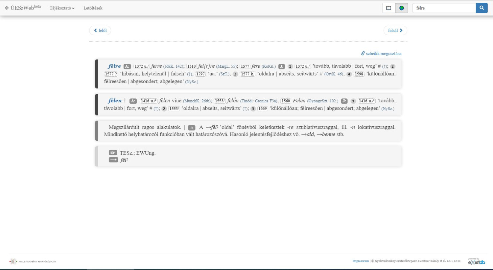
Task: Switch to plain white view mode
Action: [388, 8]
